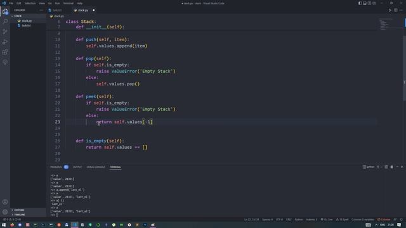Open the Explorer view in activity bar
The height and width of the screenshot is (228, 406).
coord(5,11)
